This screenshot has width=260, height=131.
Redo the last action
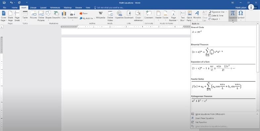tap(19, 3)
